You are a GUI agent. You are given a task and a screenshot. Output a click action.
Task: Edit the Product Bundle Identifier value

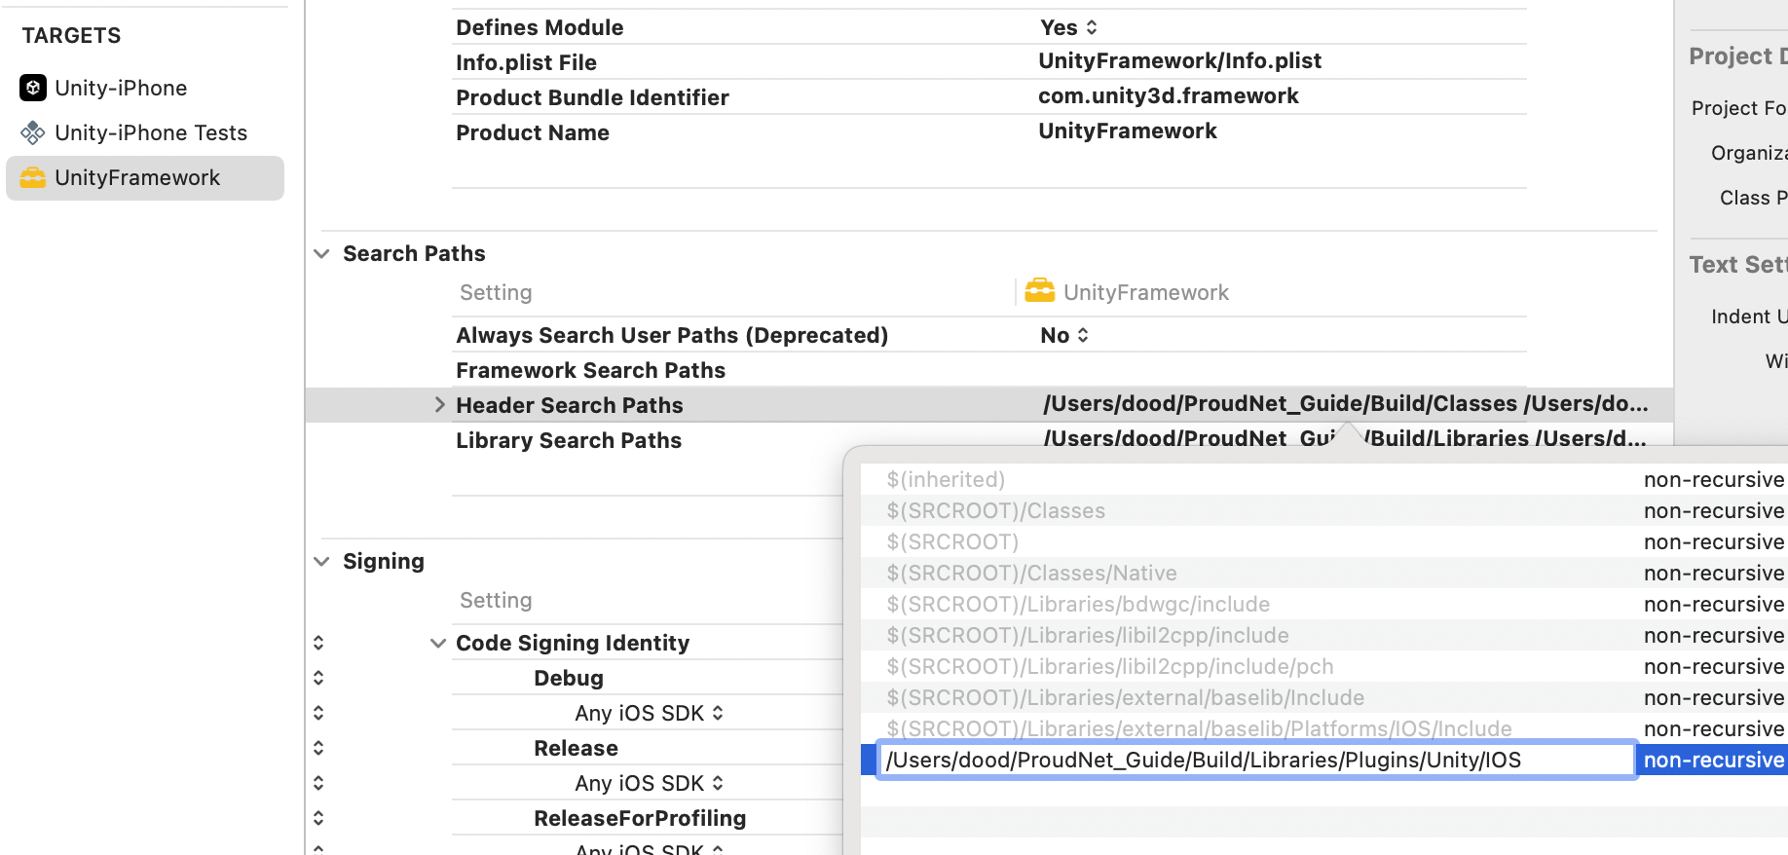(1168, 95)
